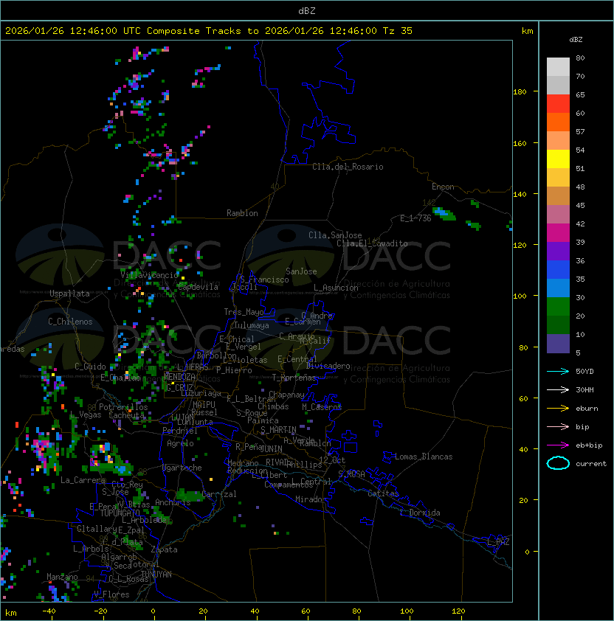Viewport: 614px width, 621px height.
Task: Click the 'C_Chilenos' place label
Action: pos(70,322)
